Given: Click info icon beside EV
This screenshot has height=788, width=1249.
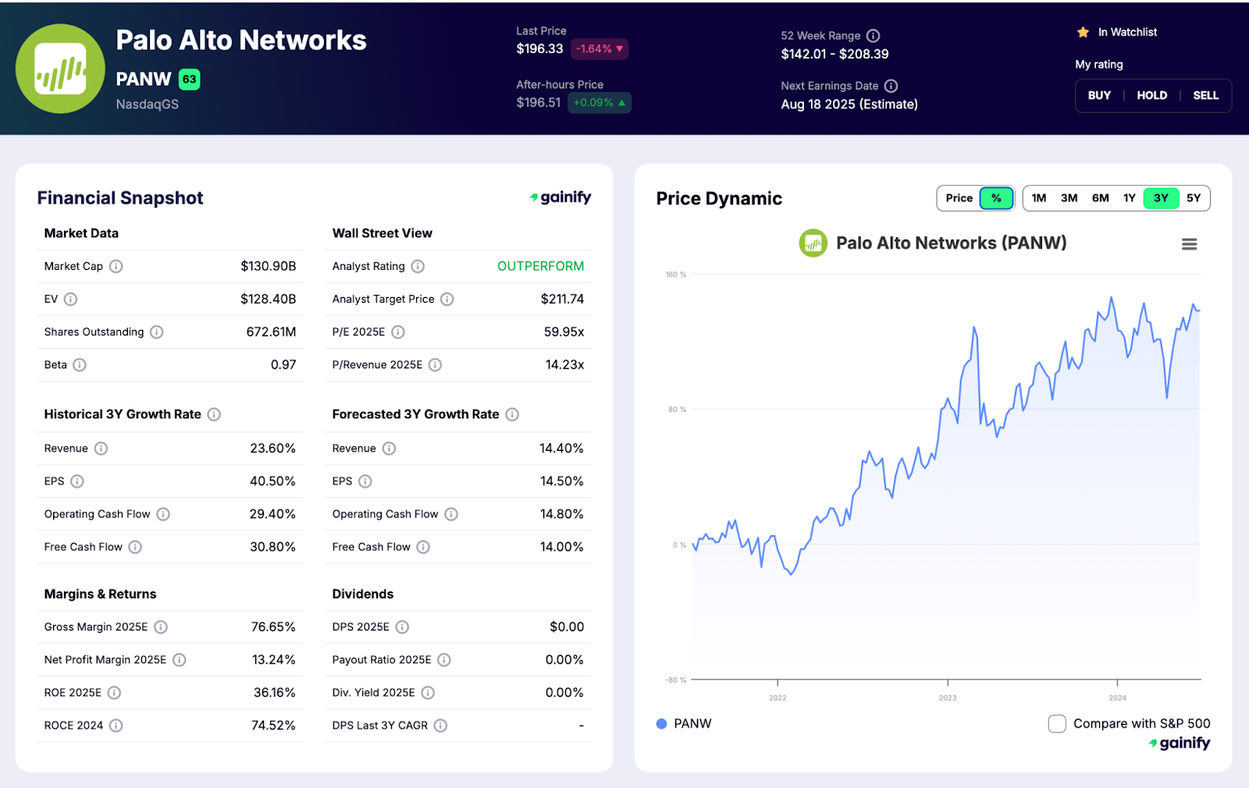Looking at the screenshot, I should click(70, 299).
